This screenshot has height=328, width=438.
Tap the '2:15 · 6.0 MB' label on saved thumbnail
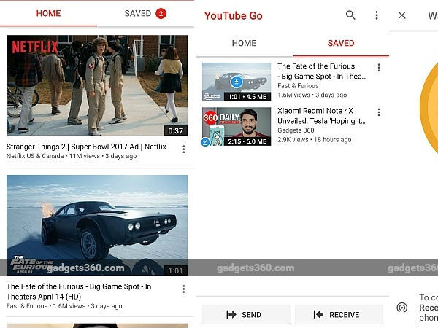click(247, 141)
